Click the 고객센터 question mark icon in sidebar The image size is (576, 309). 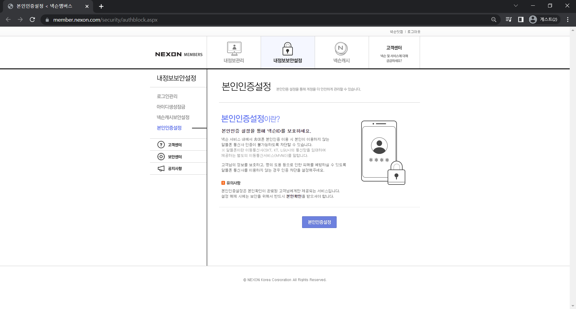click(161, 145)
